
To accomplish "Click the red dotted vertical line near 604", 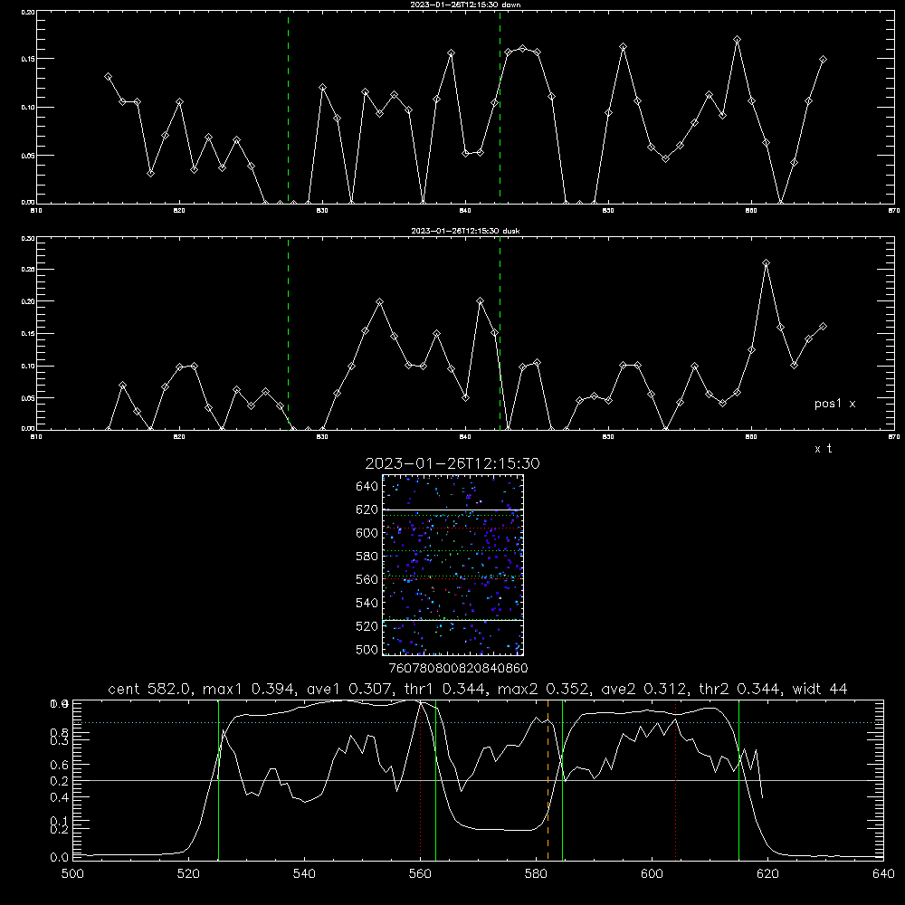I will 675,780.
